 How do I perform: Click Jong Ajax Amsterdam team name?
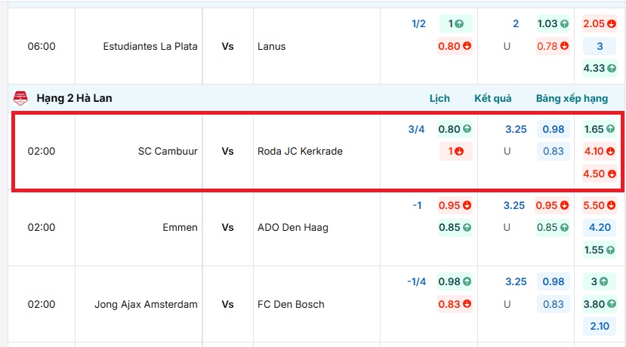[x=146, y=304]
